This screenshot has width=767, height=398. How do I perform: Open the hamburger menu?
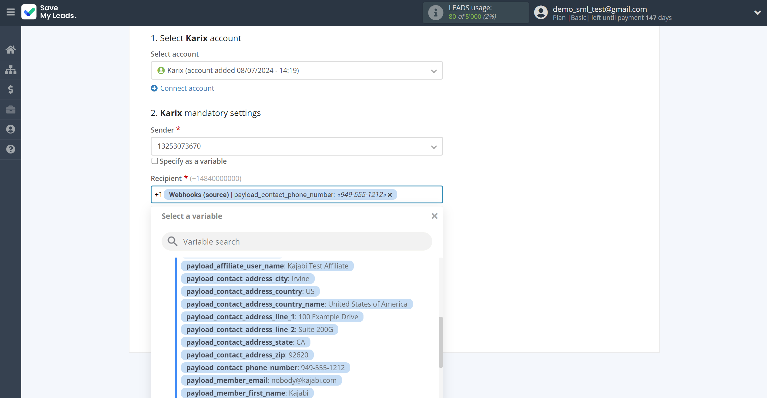click(x=11, y=12)
